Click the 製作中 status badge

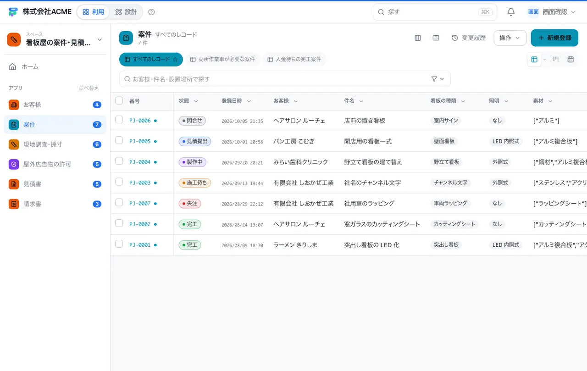click(193, 162)
